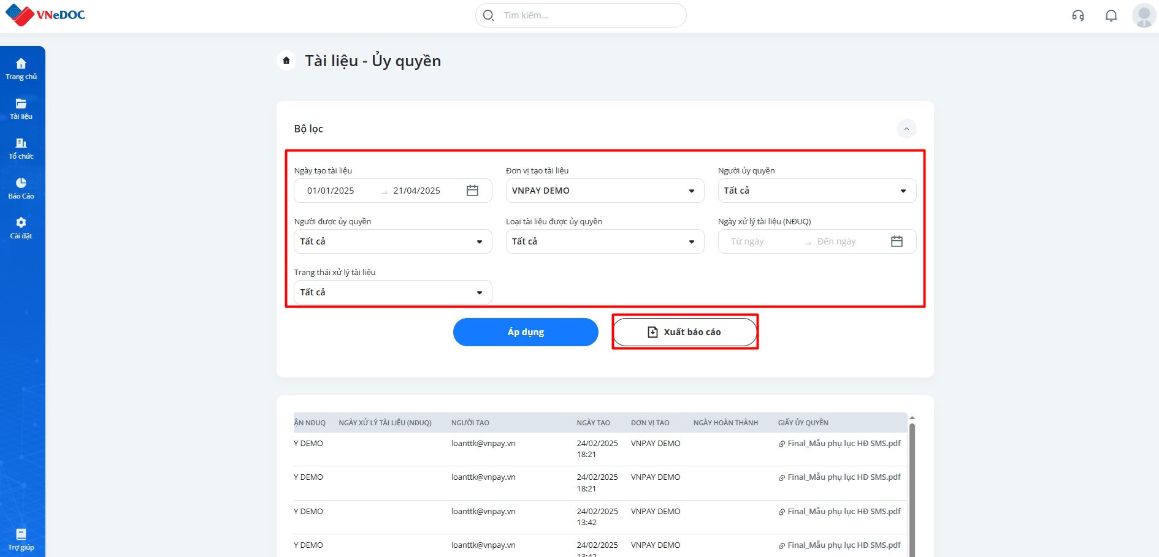This screenshot has height=557, width=1159.
Task: Open the Báo Cáo sidebar section
Action: (x=21, y=188)
